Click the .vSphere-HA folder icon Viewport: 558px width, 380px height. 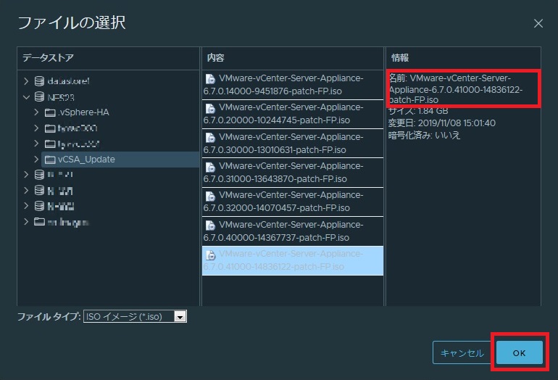[x=50, y=112]
